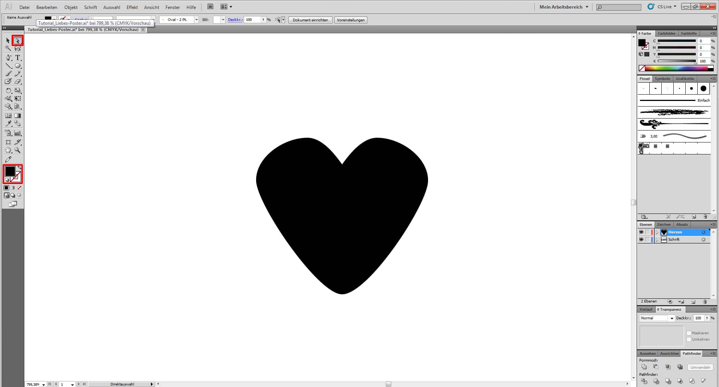Open the zoom percentage dropdown at bottom left

(43, 384)
